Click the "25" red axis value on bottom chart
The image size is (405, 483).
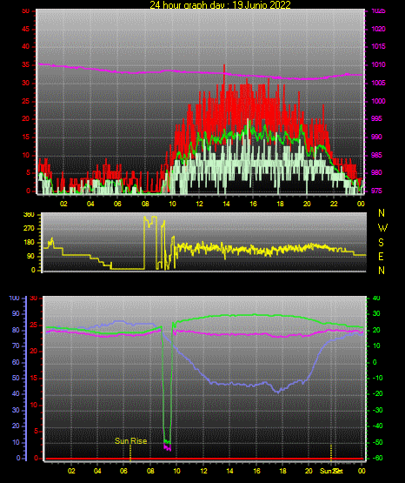pyautogui.click(x=33, y=325)
